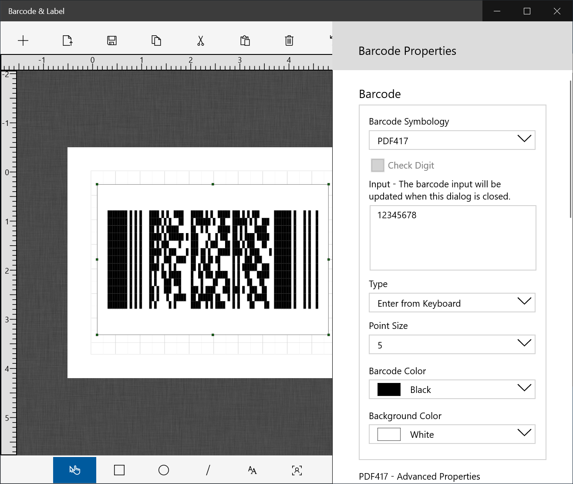This screenshot has height=484, width=573.
Task: Minimize the Barcode & Label window
Action: coord(497,11)
